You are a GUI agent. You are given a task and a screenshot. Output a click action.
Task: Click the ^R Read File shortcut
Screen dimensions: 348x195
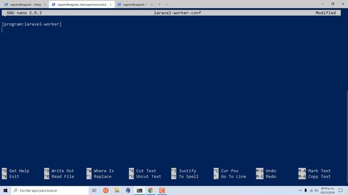coord(59,177)
